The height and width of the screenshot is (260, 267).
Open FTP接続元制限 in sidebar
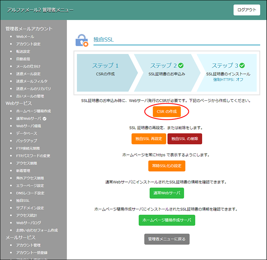pos(28,148)
